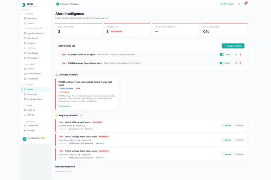Click the Audit log sidebar icon
This screenshot has width=271, height=180.
[x=25, y=110]
